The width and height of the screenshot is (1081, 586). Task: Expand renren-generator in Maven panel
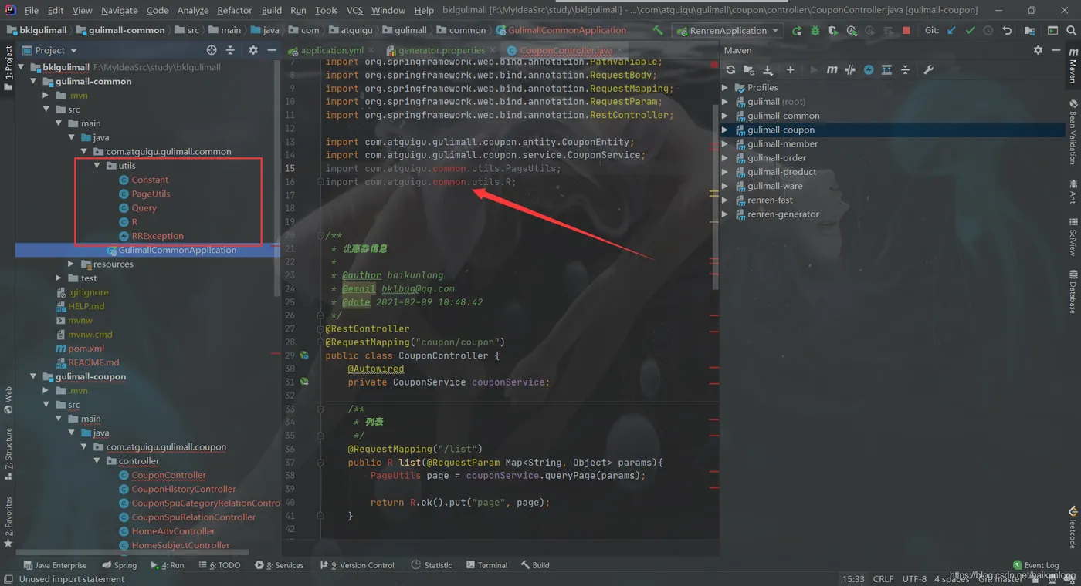(x=725, y=214)
